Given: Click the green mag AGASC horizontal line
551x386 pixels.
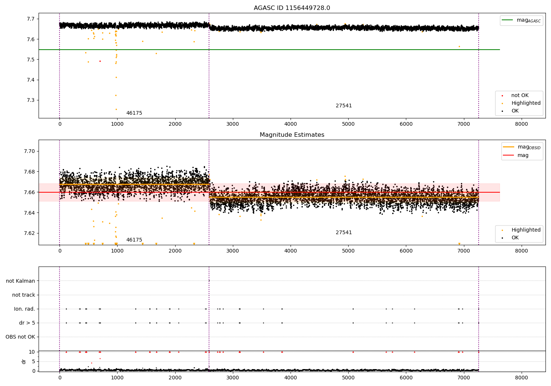Looking at the screenshot, I should [x=269, y=50].
